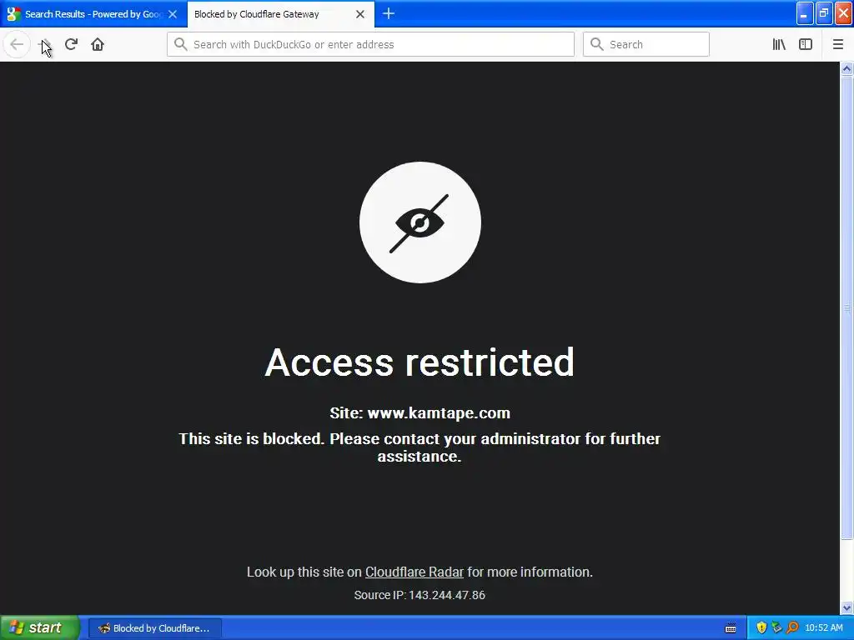Viewport: 854px width, 640px height.
Task: Click into the Search box field
Action: coord(646,44)
